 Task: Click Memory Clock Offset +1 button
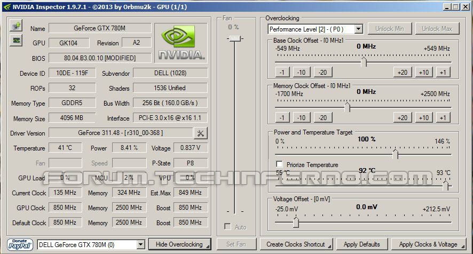tap(443, 117)
